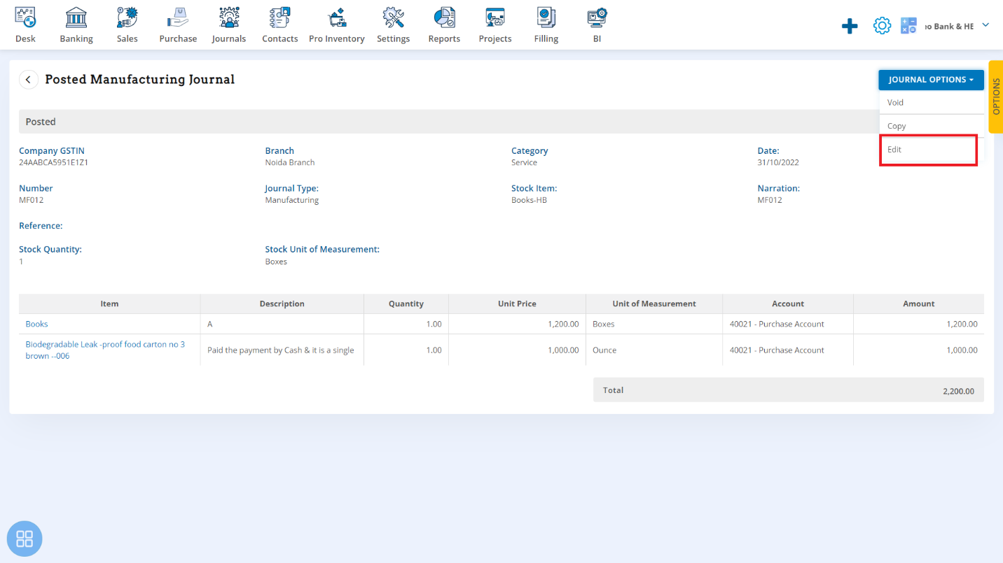Screen dimensions: 1003x563
Task: Click the blue plus quick-add icon
Action: [x=850, y=27]
